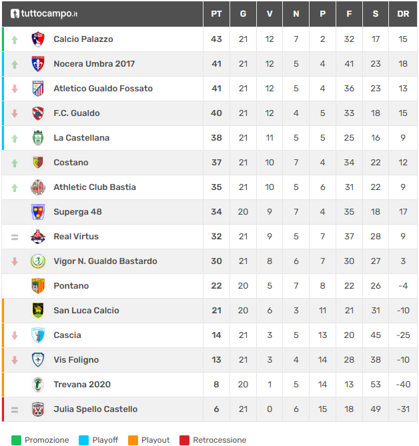Click the green Promozione legend swatch
The width and height of the screenshot is (419, 446).
17,440
